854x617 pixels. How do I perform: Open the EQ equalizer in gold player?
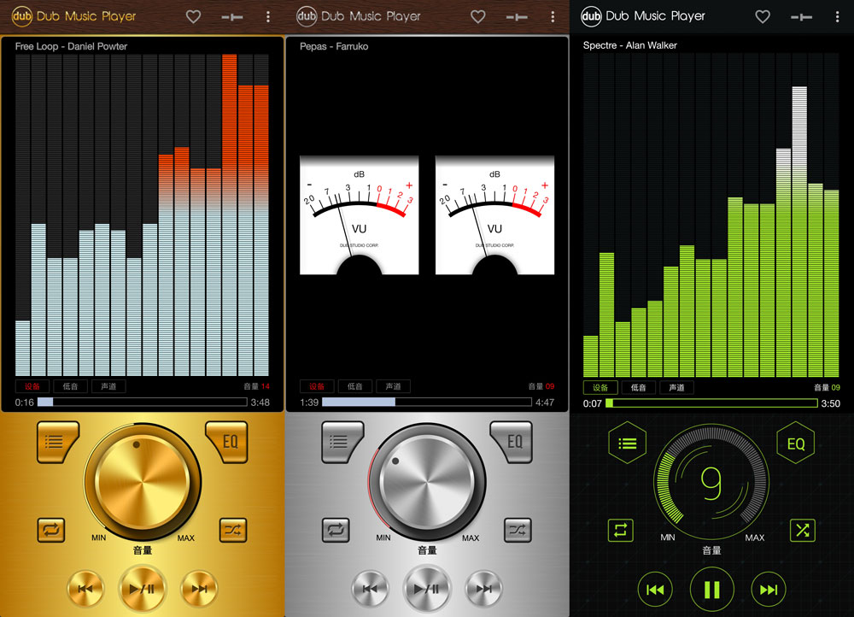point(228,442)
